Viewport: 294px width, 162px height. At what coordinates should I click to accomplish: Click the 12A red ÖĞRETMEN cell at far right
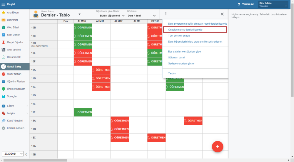[x=193, y=121]
